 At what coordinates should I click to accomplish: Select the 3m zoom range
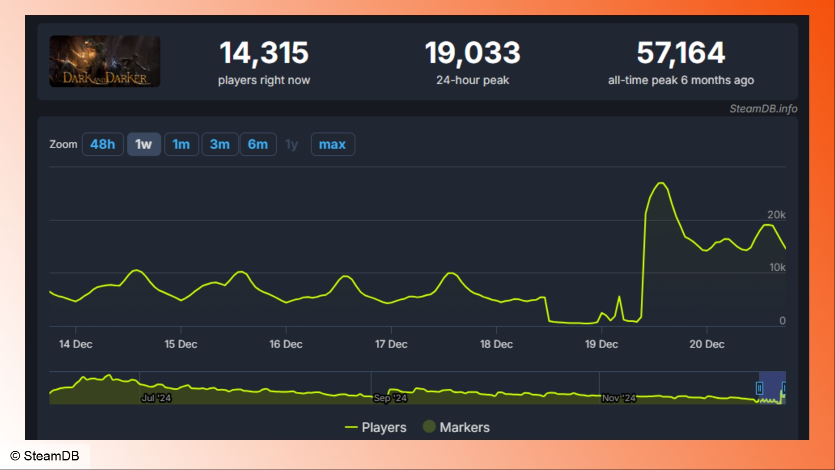point(220,144)
